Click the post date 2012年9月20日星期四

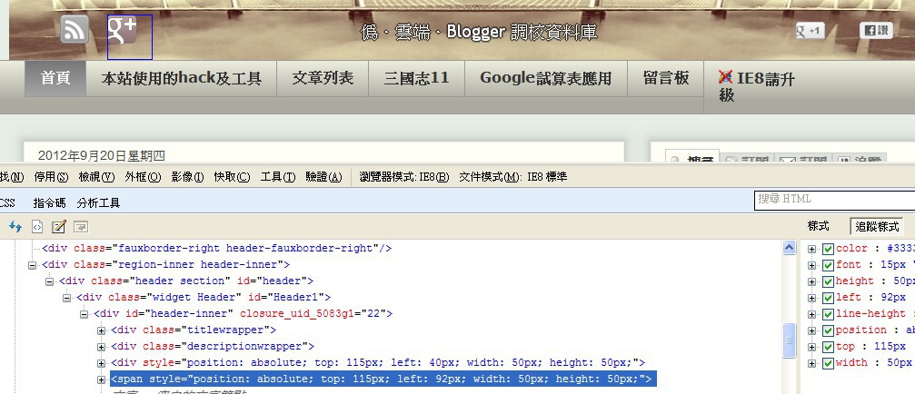click(102, 155)
